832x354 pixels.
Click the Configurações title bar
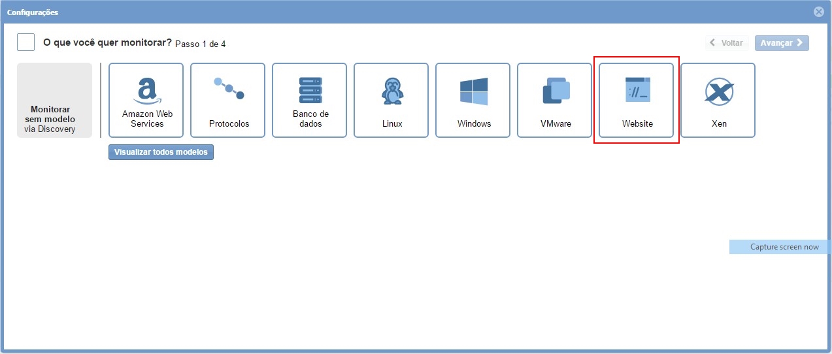point(392,12)
